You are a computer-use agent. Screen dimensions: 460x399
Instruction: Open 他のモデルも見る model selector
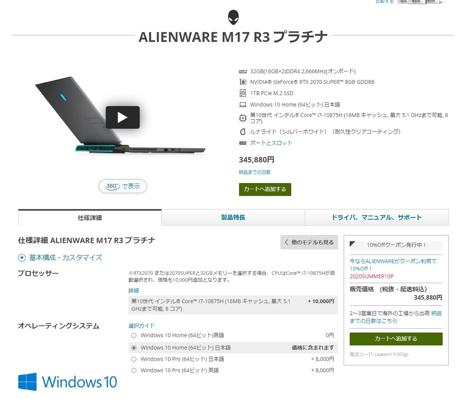[x=309, y=242]
